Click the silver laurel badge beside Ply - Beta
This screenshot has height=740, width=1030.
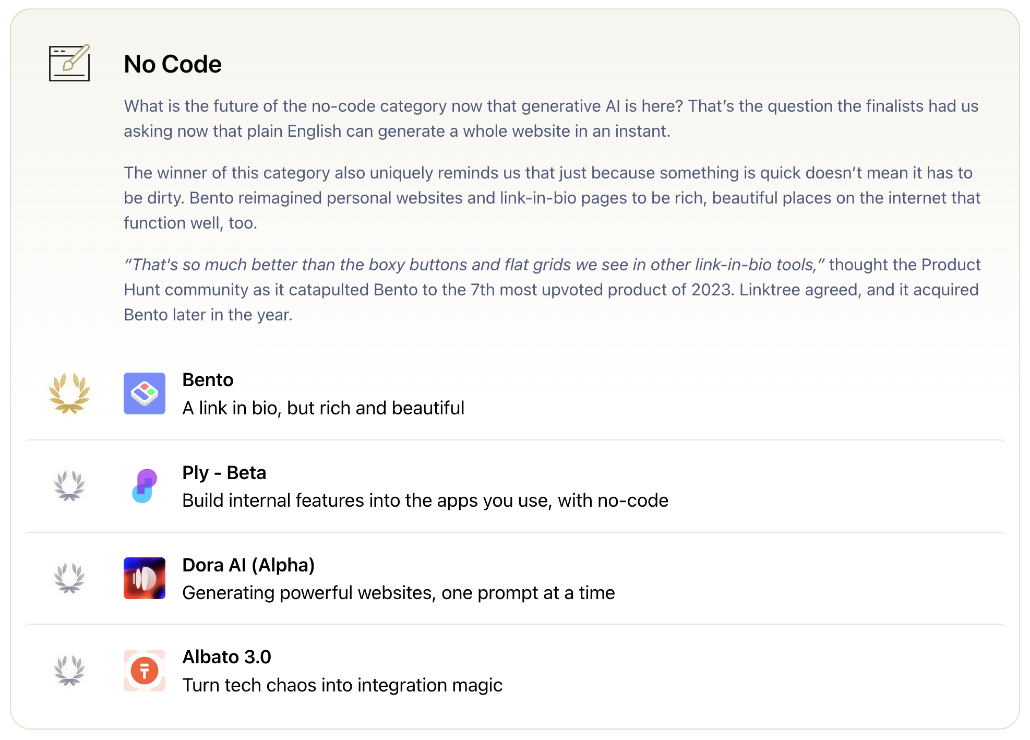69,486
